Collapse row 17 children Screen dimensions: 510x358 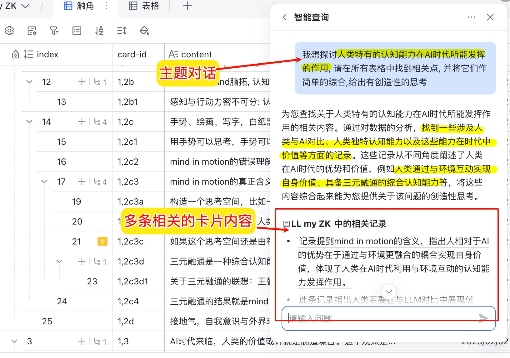(x=44, y=181)
